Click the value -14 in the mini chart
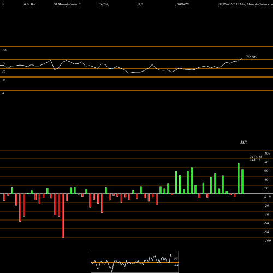The width and height of the screenshot is (273, 273). point(176,265)
